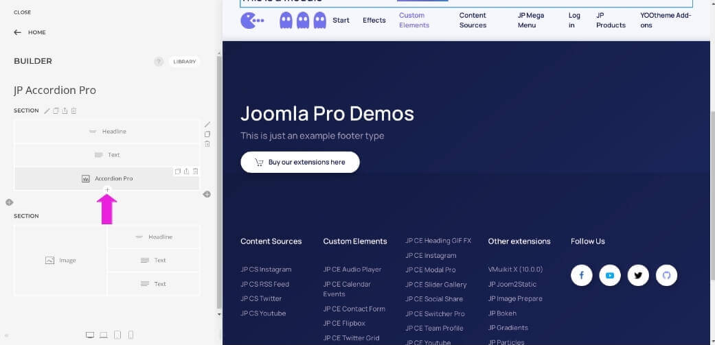
Task: Select the Text element in first section
Action: [106, 155]
